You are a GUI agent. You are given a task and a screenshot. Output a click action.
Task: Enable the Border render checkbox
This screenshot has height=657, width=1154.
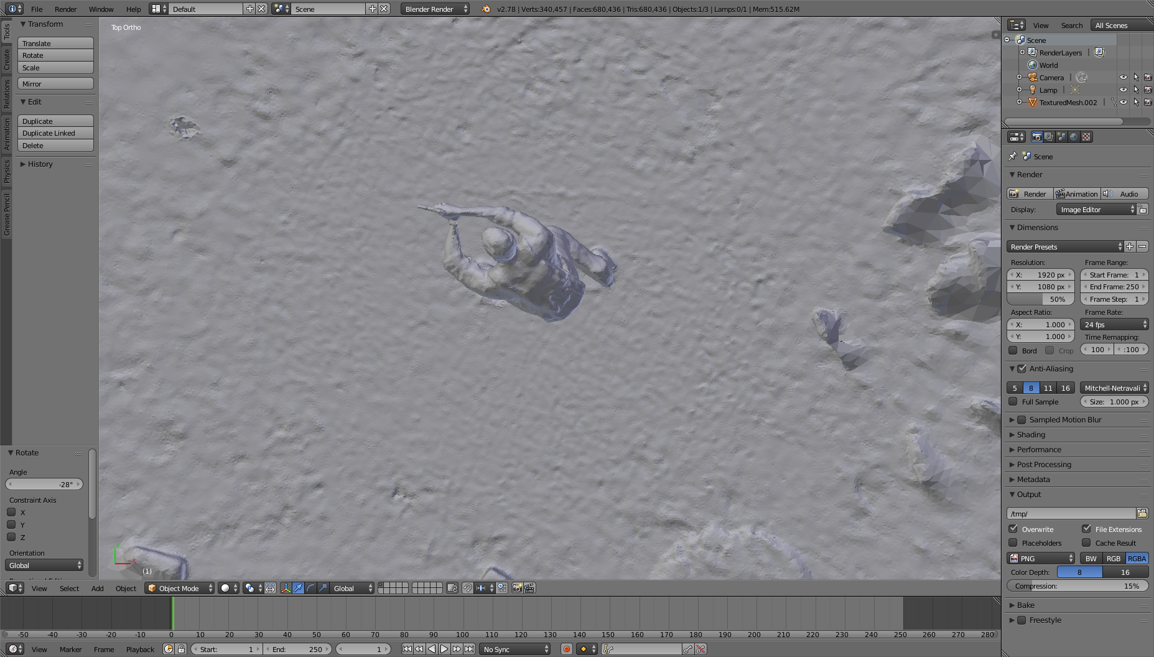tap(1013, 350)
